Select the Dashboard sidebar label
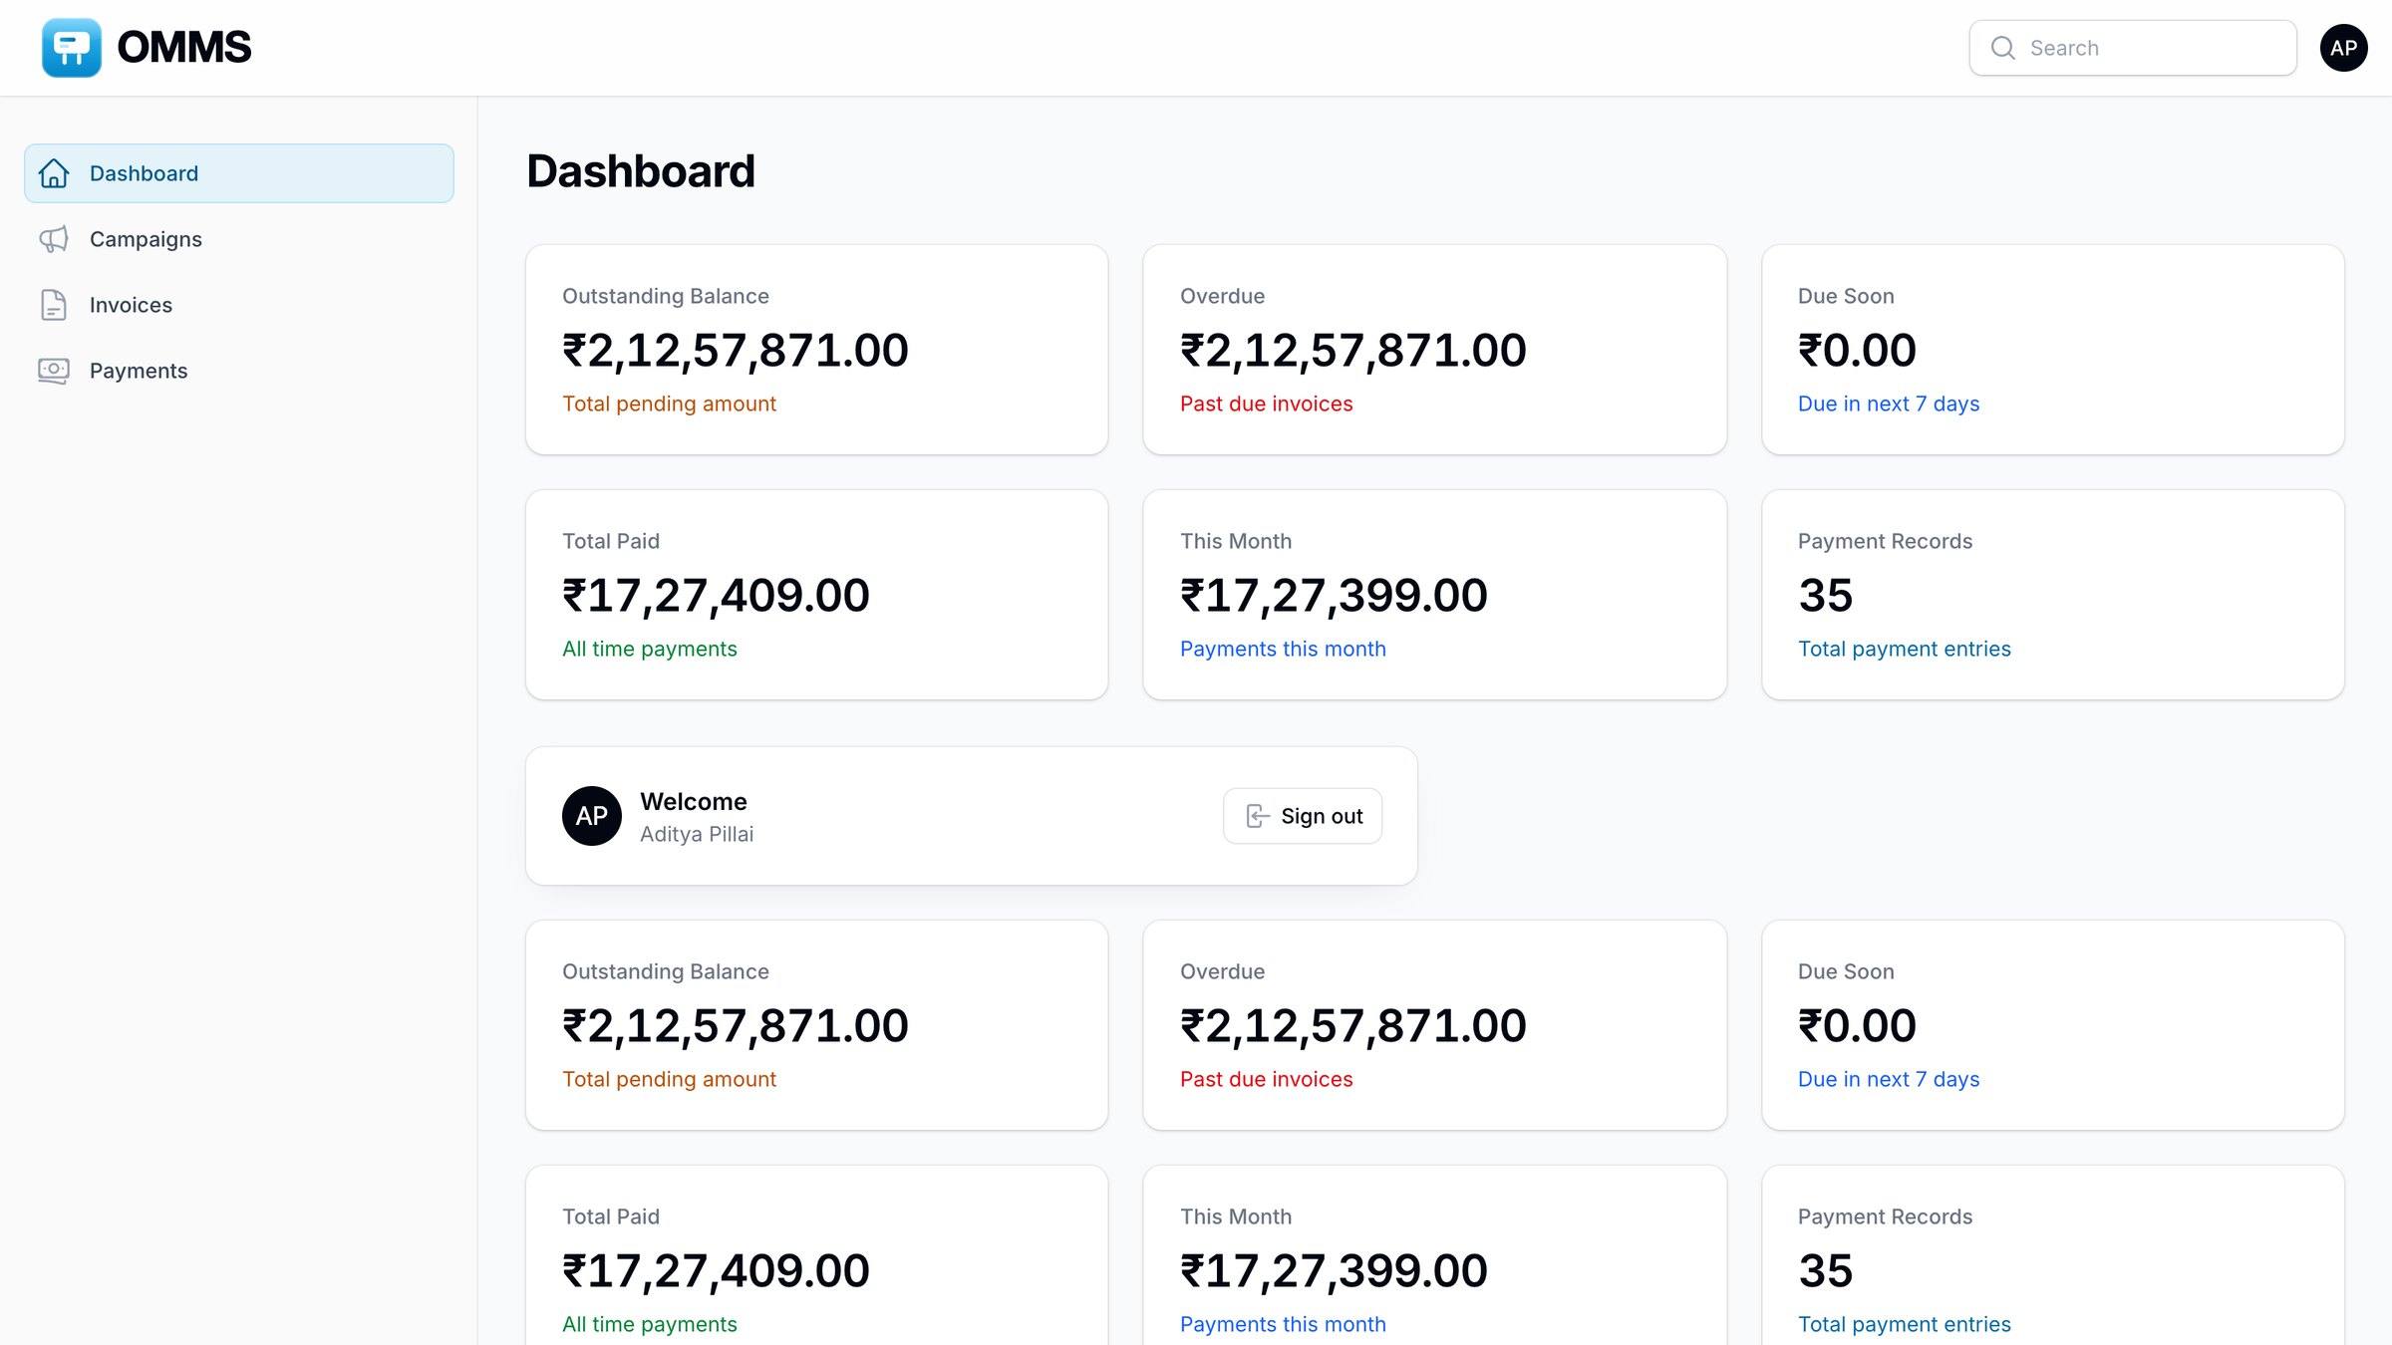This screenshot has height=1345, width=2392. pyautogui.click(x=144, y=173)
